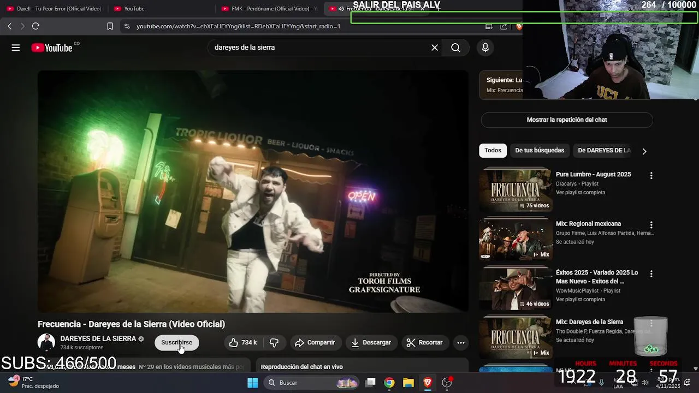The width and height of the screenshot is (699, 393).
Task: Click the video player area
Action: coord(253,191)
